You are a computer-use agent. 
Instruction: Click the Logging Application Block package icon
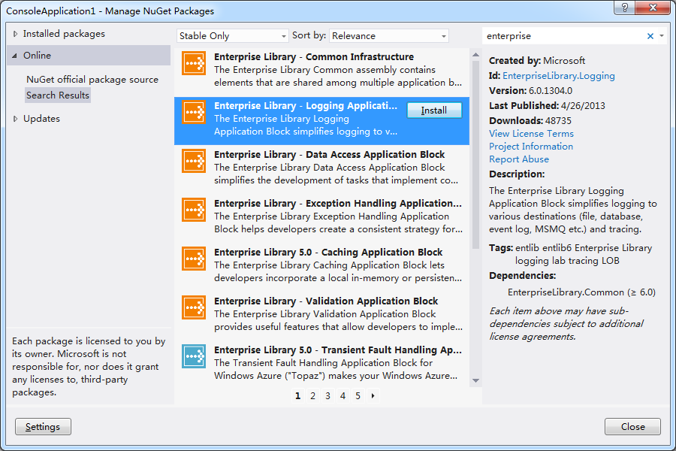[x=194, y=112]
